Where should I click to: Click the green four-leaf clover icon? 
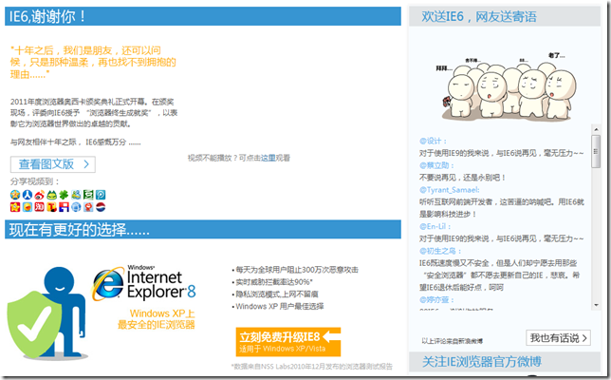64,195
